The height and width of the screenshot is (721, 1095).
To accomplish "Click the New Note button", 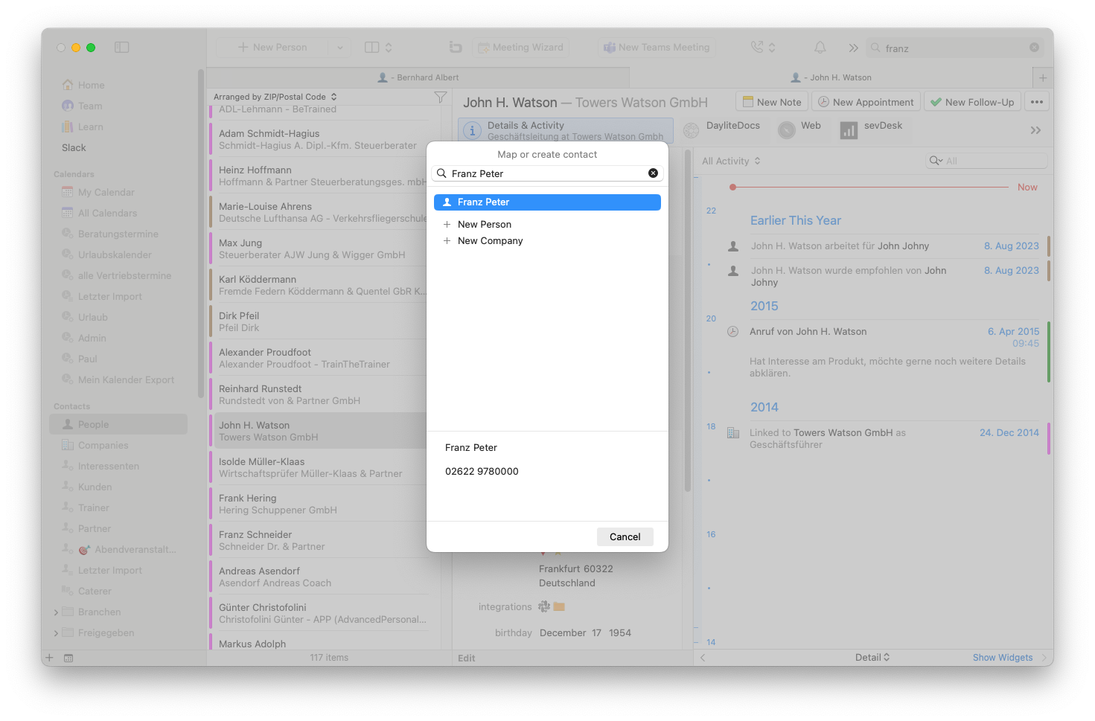I will click(x=771, y=102).
